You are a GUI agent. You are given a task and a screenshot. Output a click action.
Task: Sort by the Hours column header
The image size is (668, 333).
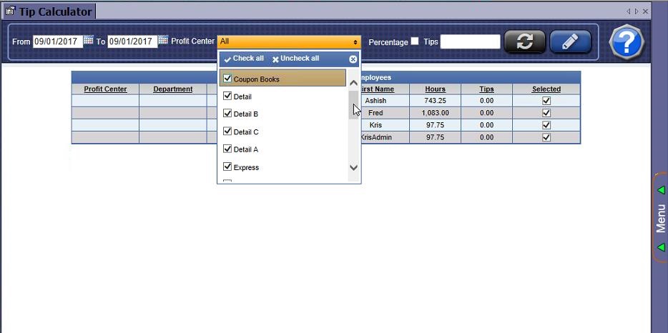pos(435,89)
